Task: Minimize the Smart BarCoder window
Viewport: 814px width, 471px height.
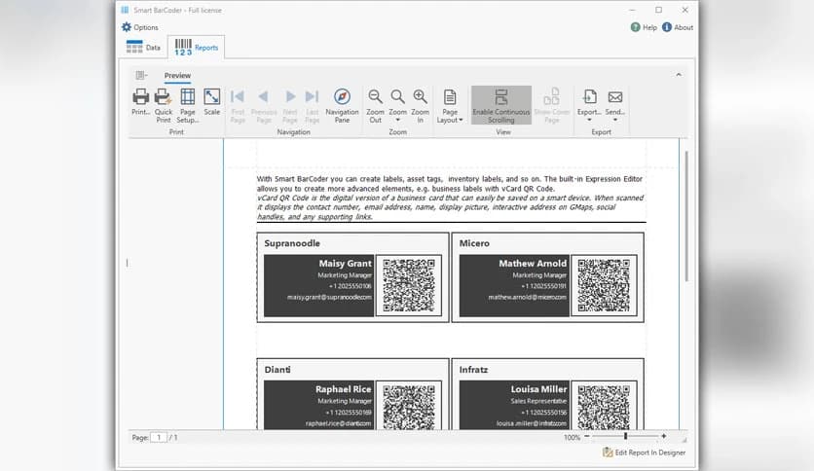Action: click(632, 10)
